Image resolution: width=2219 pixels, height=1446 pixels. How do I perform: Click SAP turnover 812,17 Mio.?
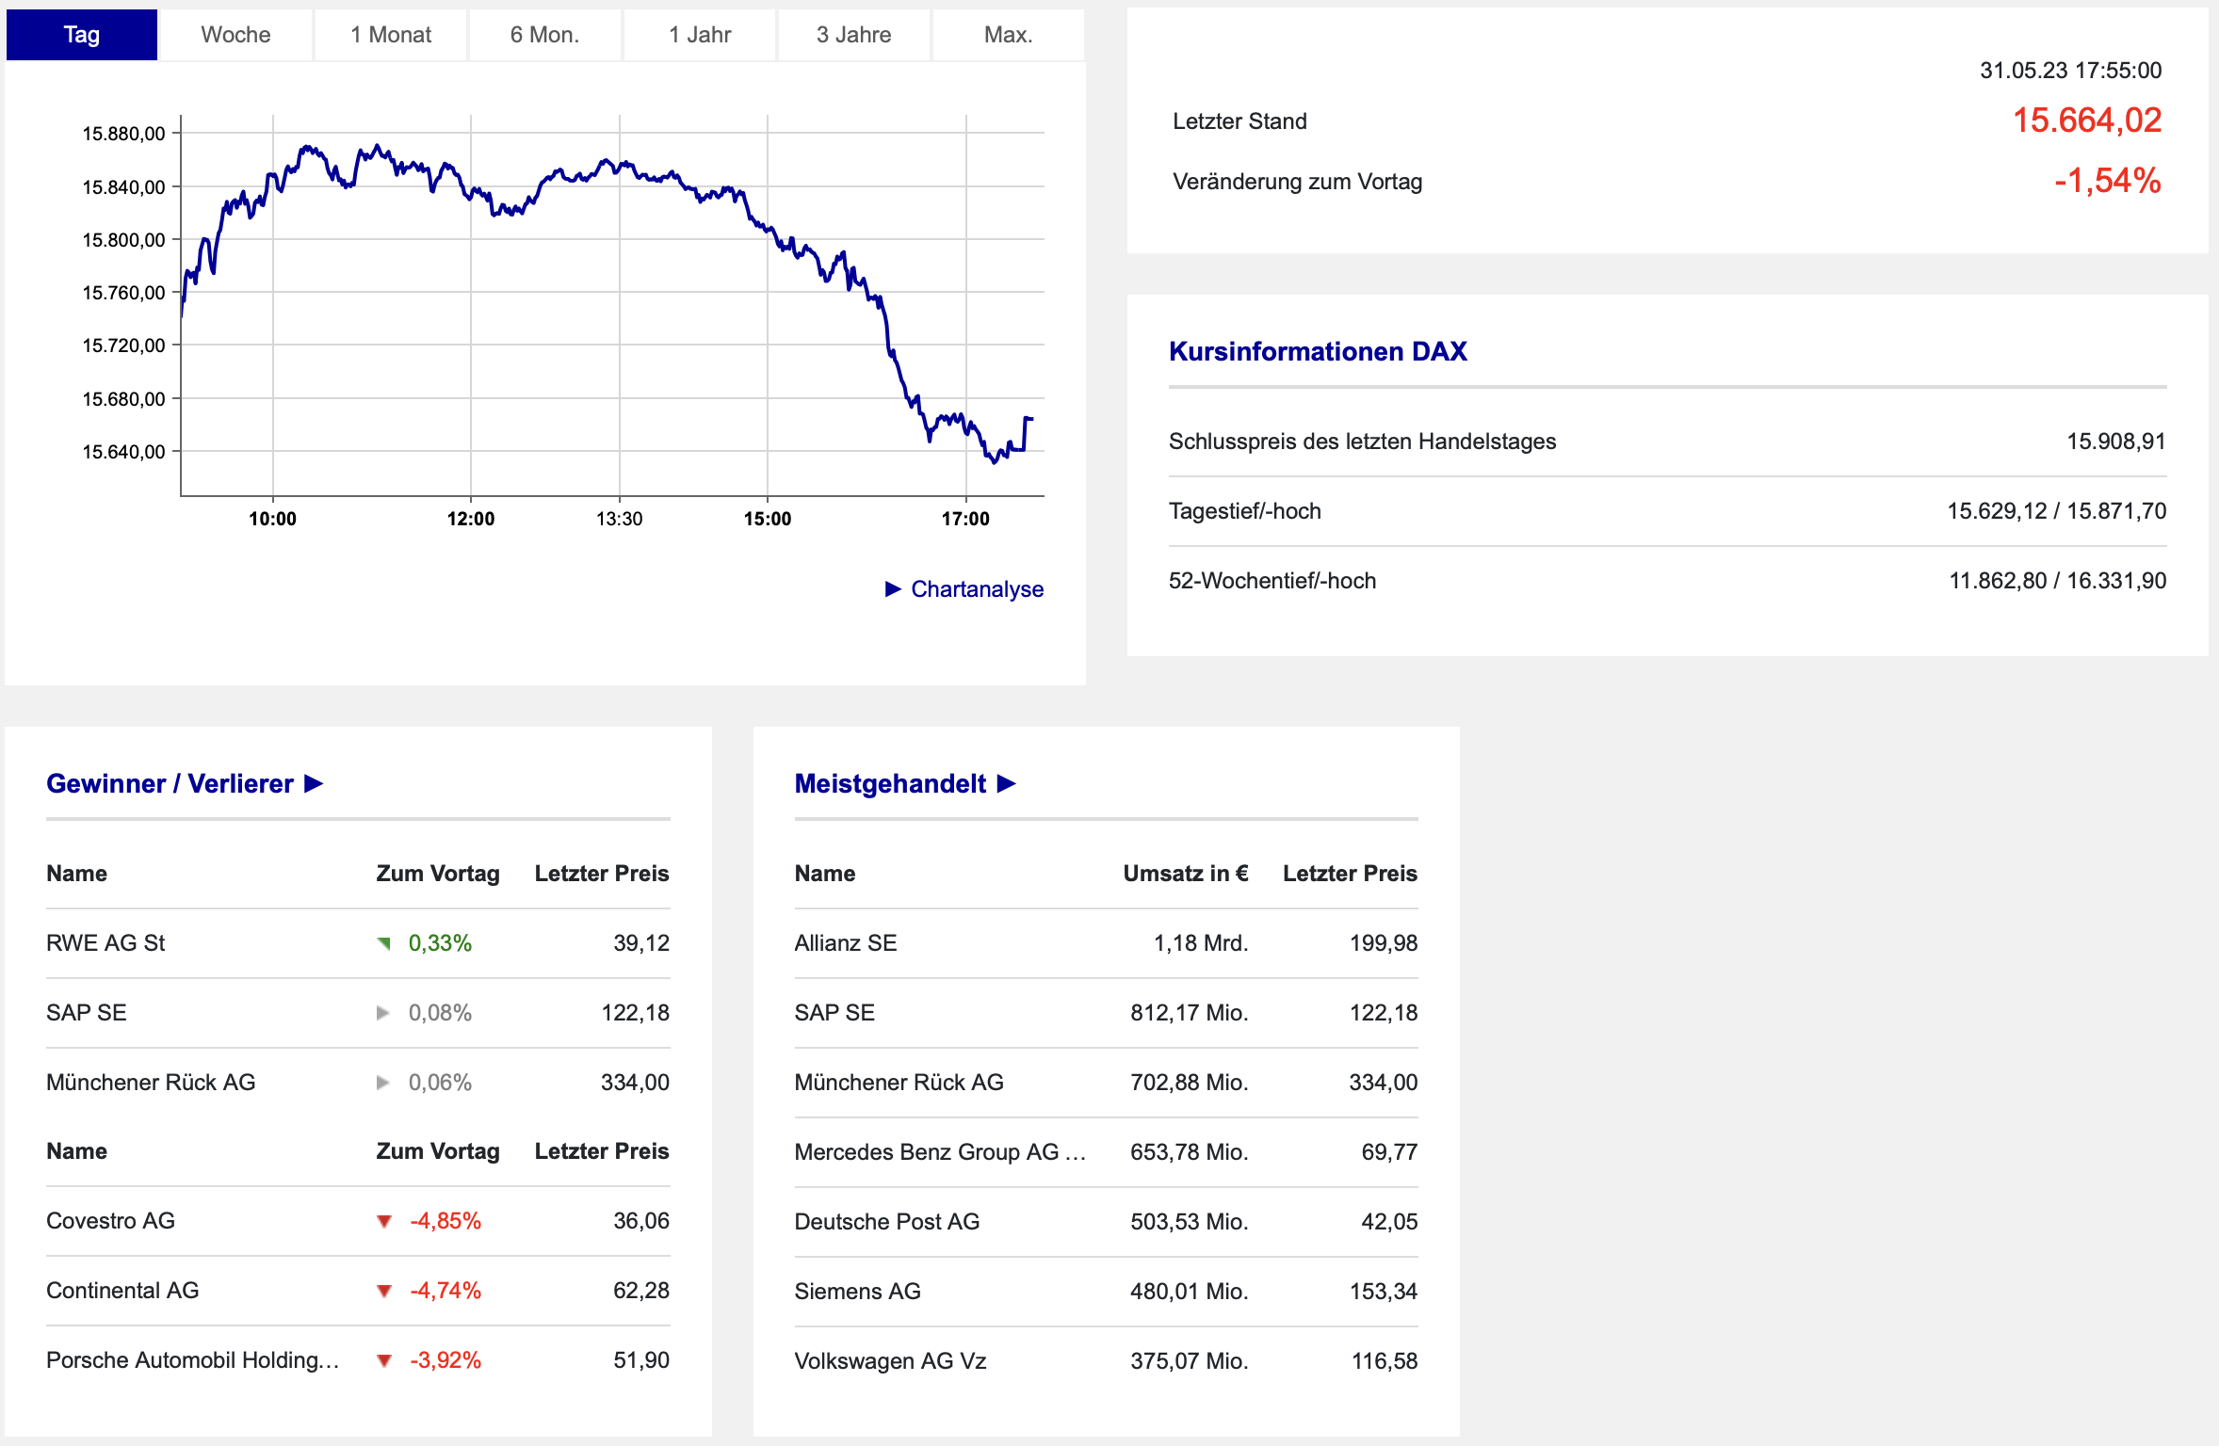[x=1189, y=1013]
